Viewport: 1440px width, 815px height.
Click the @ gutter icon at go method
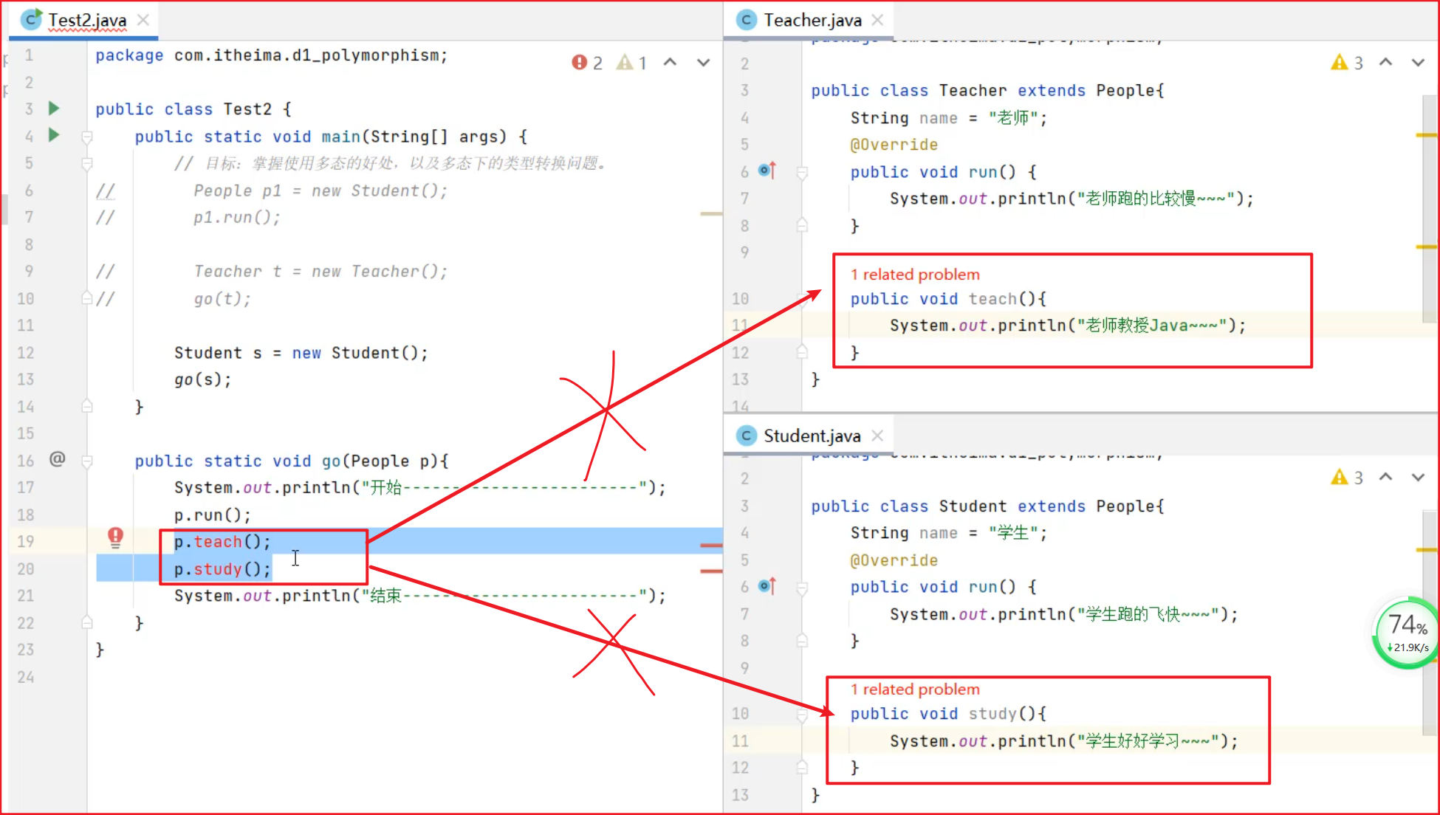pos(57,459)
